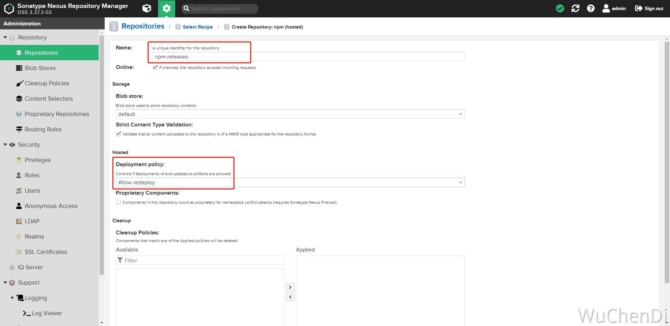Open the Help question mark icon

pyautogui.click(x=591, y=8)
